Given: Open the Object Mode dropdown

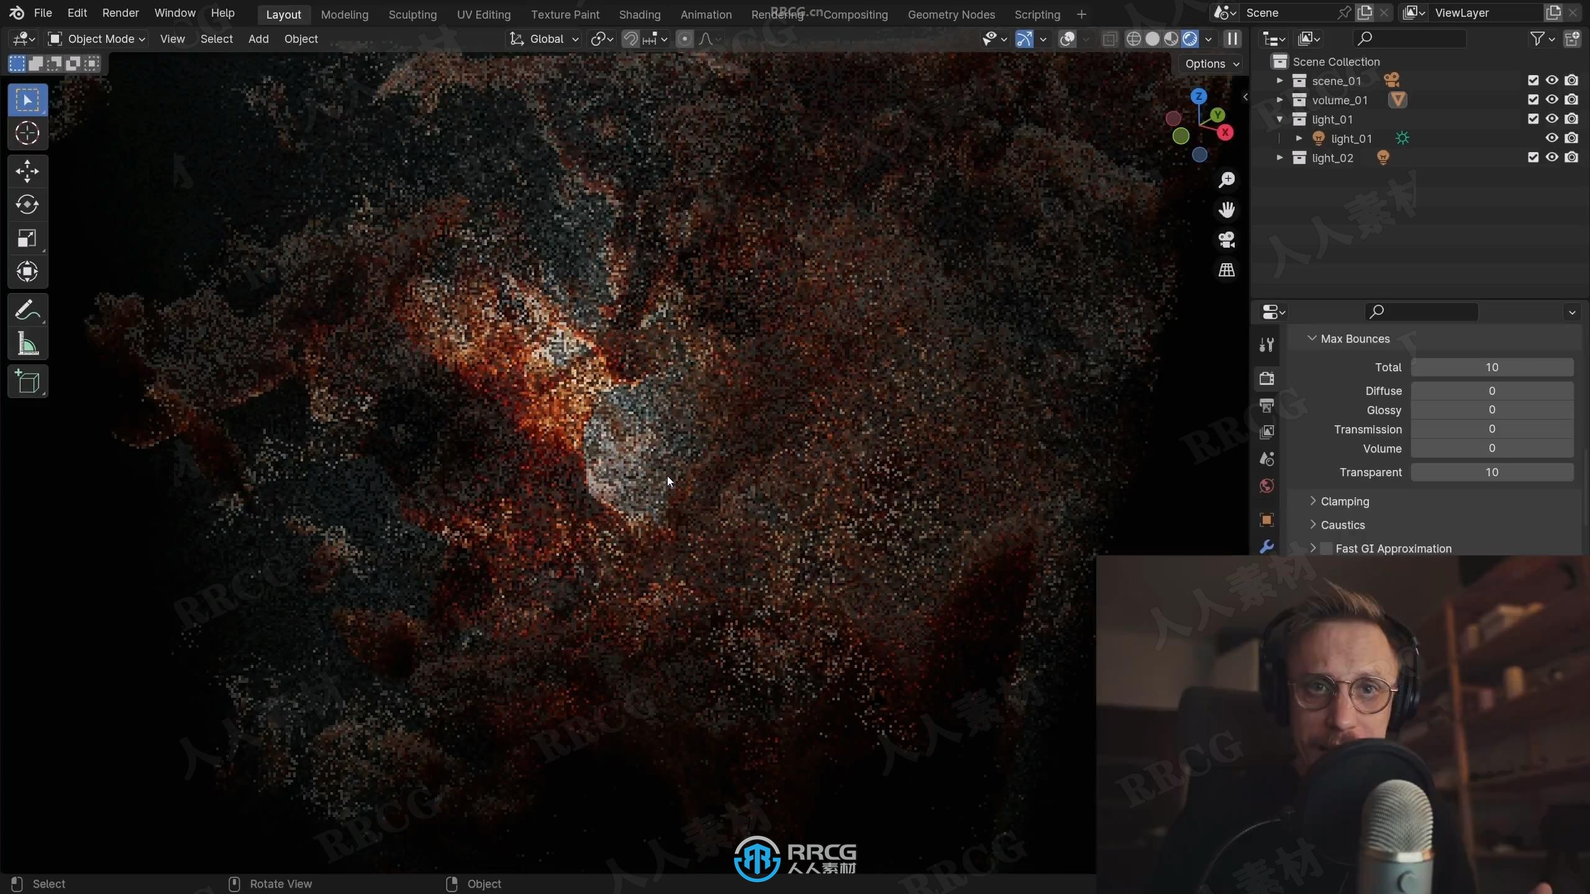Looking at the screenshot, I should click(97, 39).
